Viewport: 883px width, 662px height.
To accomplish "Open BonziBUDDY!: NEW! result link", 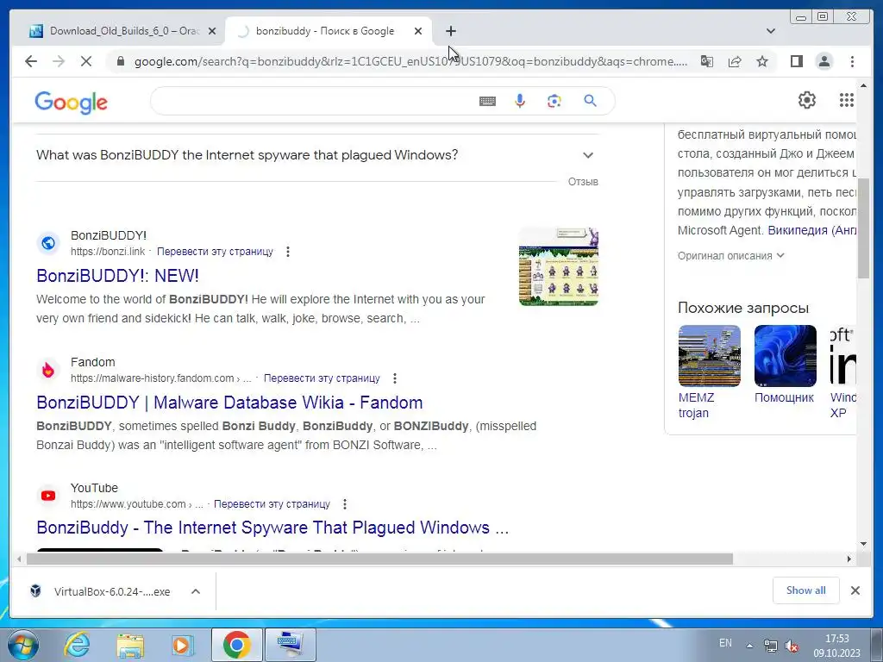I will tap(117, 276).
